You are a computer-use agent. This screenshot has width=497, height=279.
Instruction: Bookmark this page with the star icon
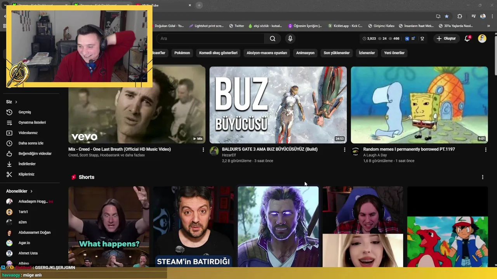pyautogui.click(x=447, y=16)
